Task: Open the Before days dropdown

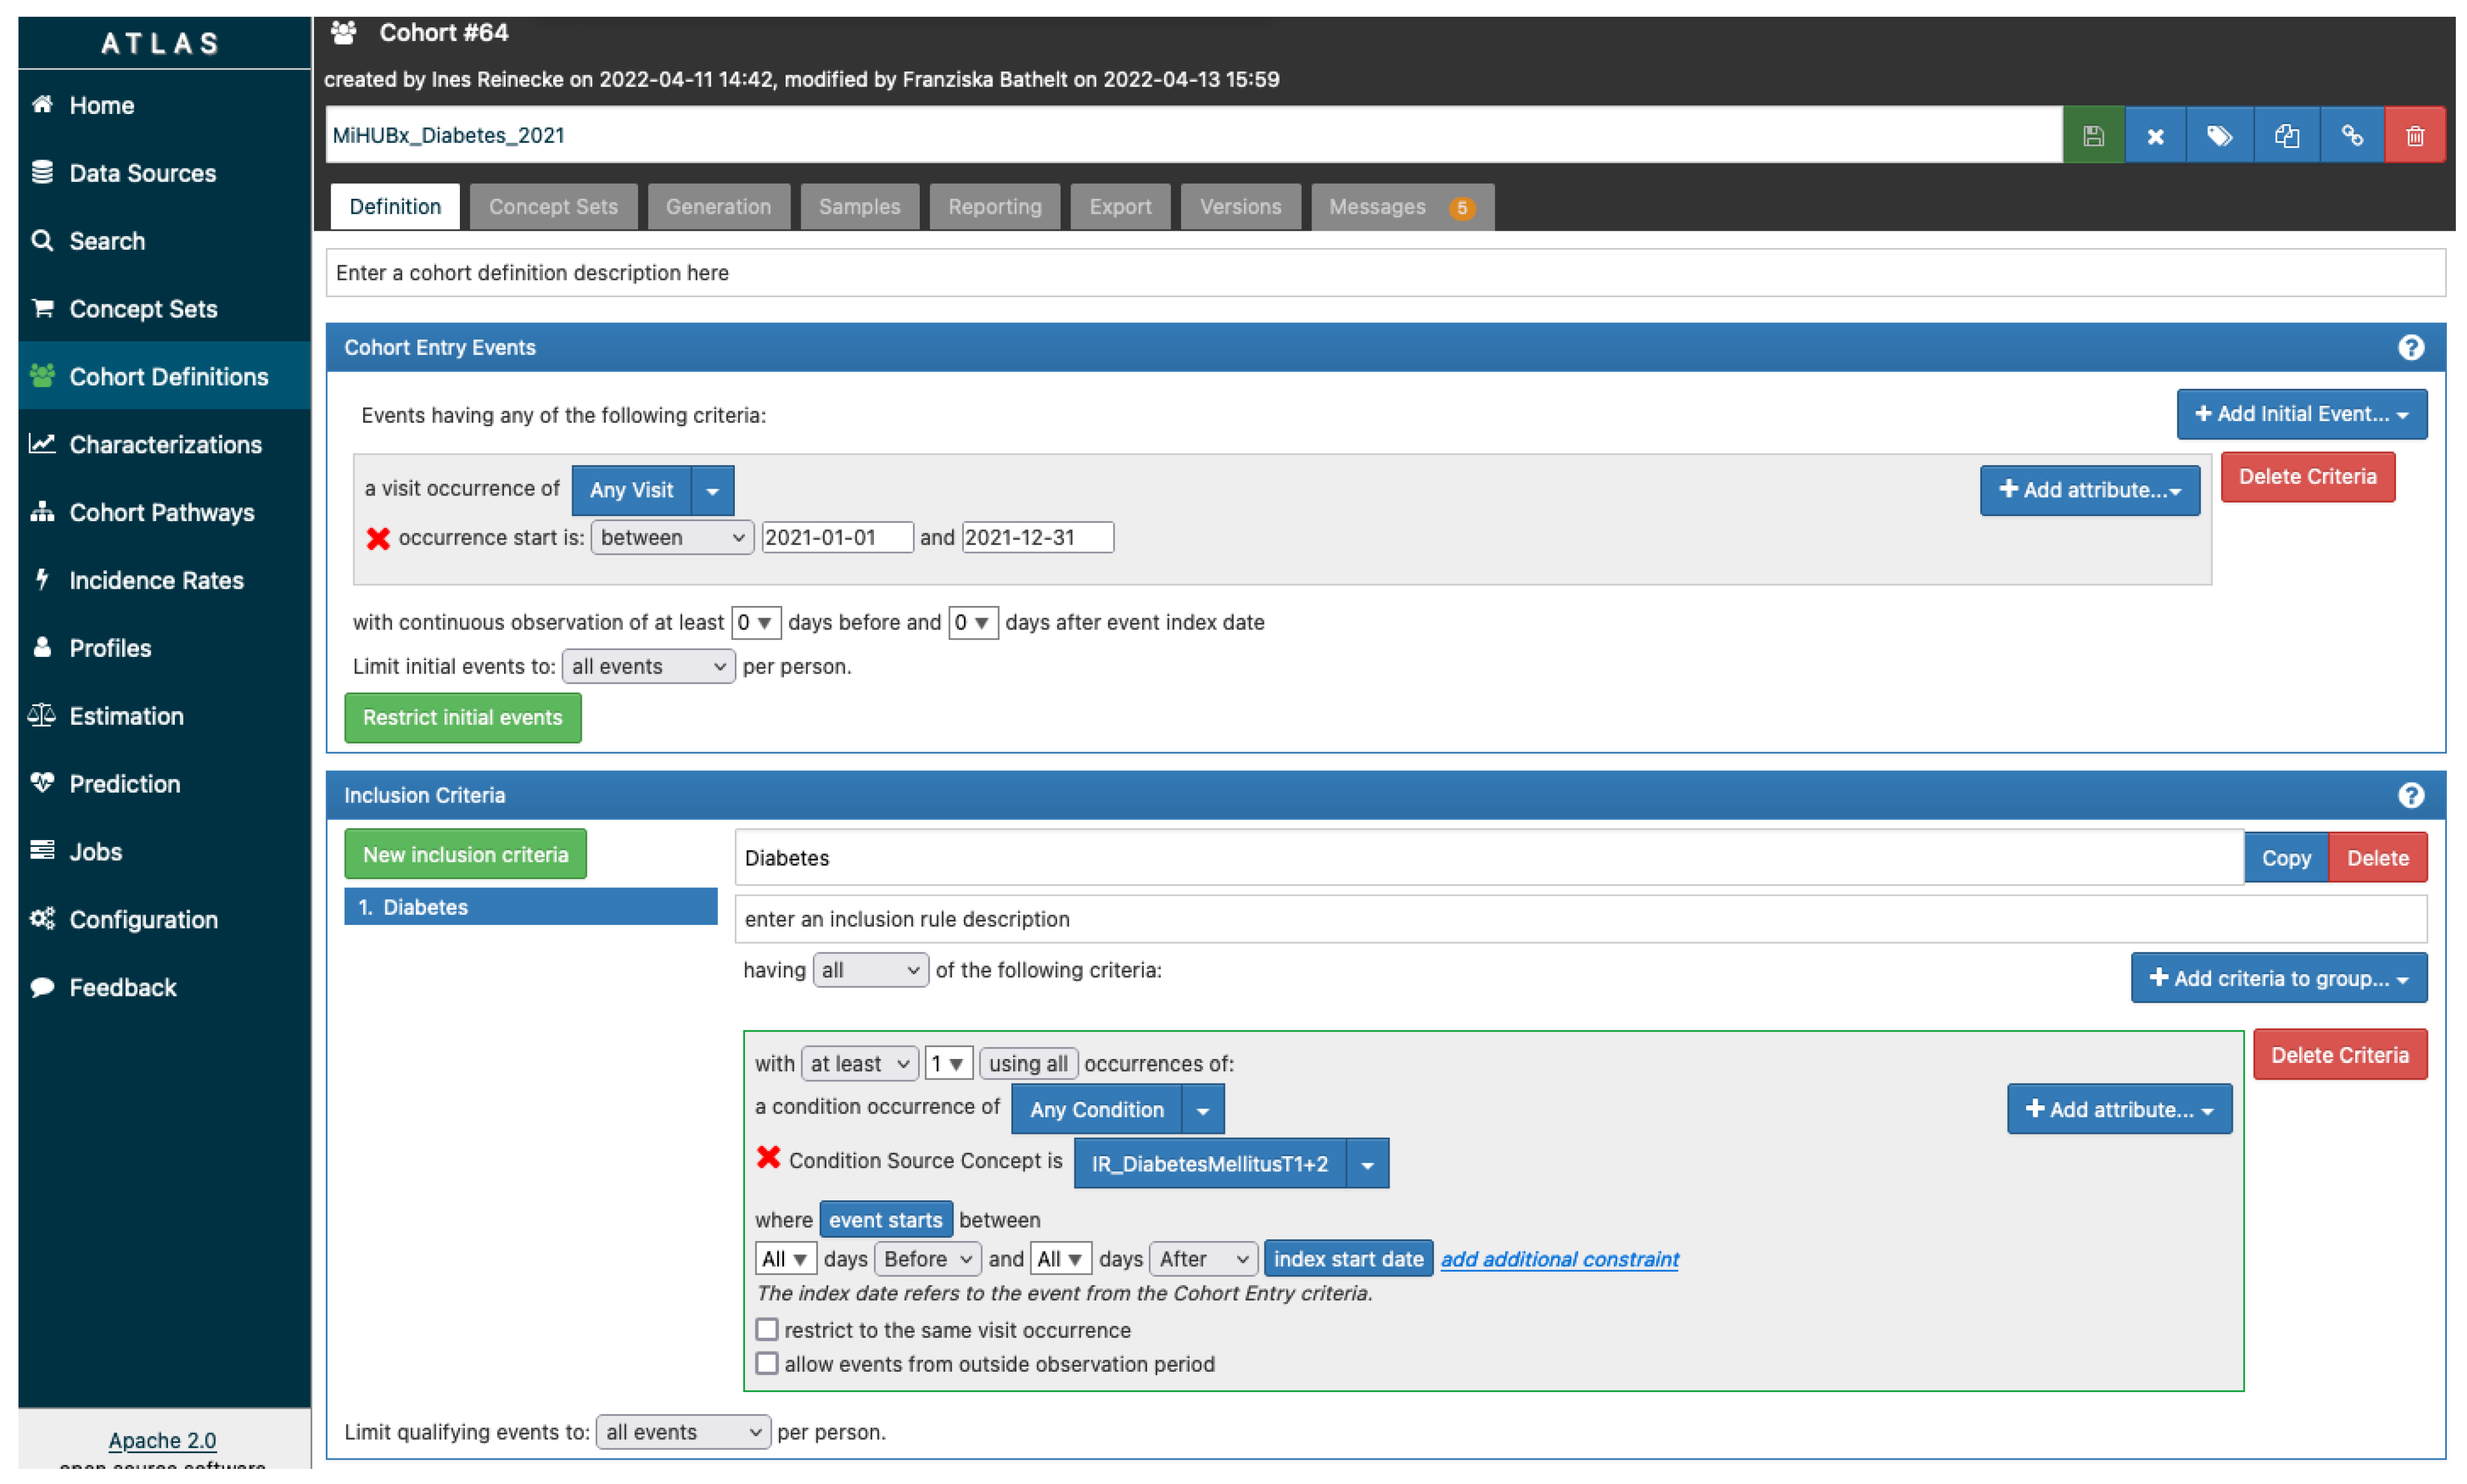Action: [926, 1258]
